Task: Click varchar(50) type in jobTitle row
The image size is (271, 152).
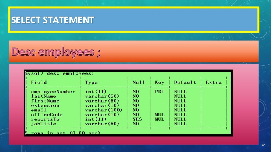Action: (x=102, y=124)
